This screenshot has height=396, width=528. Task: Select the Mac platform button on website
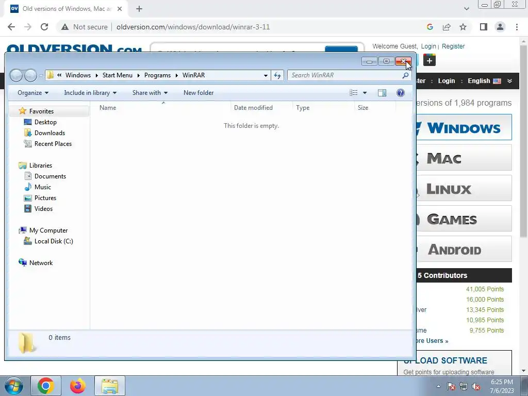pos(464,158)
